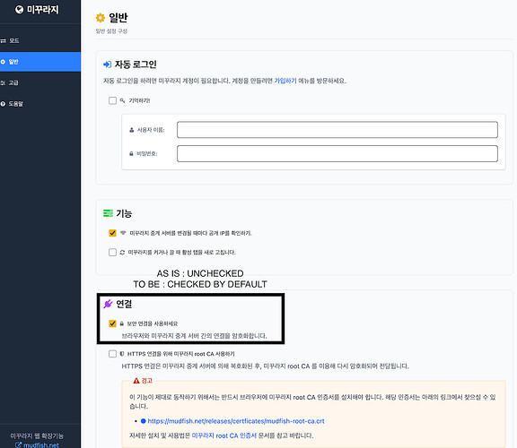Click the external link icon beside mudfish.net
517x448 pixels.
(x=19, y=445)
